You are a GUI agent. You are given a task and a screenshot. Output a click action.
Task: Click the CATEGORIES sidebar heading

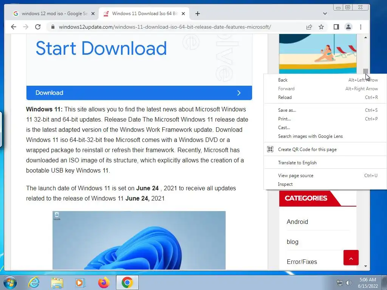pyautogui.click(x=306, y=198)
